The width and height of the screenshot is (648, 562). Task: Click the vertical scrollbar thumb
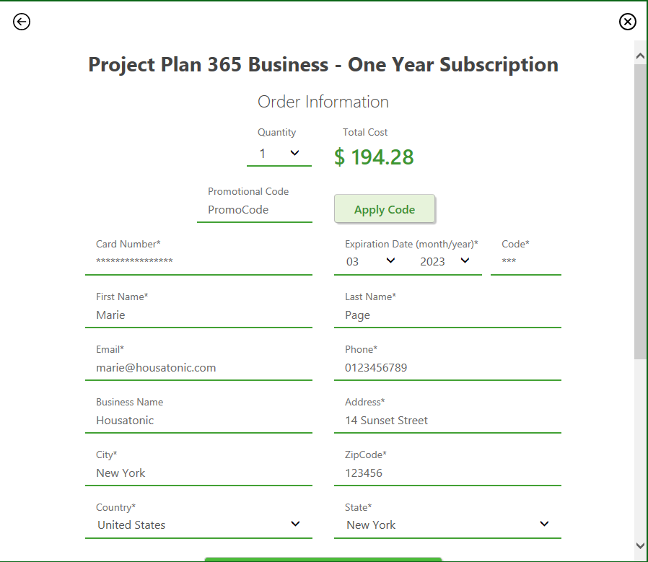640,211
